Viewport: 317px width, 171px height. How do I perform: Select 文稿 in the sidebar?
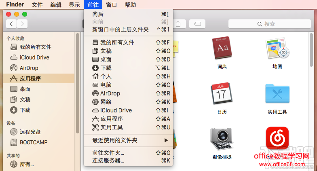[39, 99]
